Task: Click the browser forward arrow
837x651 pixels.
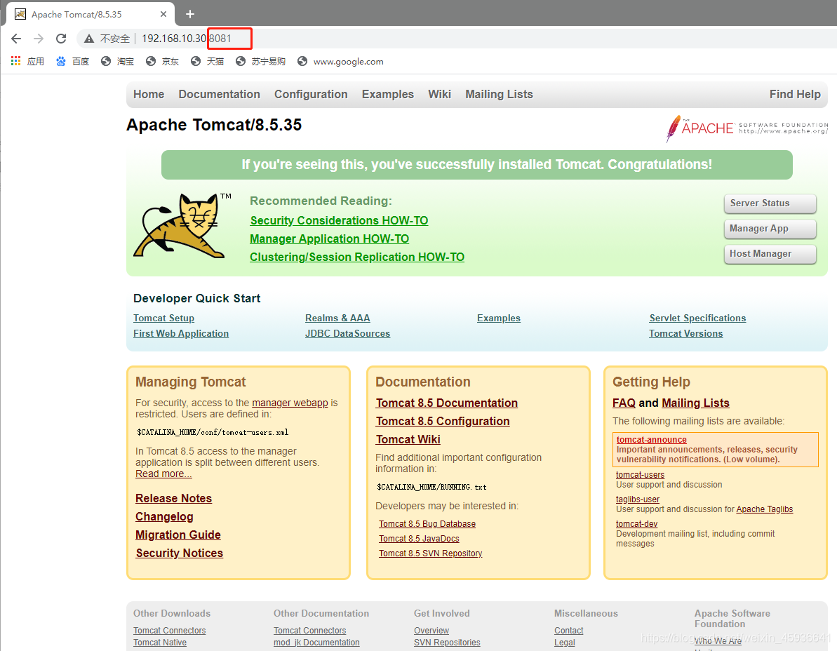Action: 39,39
